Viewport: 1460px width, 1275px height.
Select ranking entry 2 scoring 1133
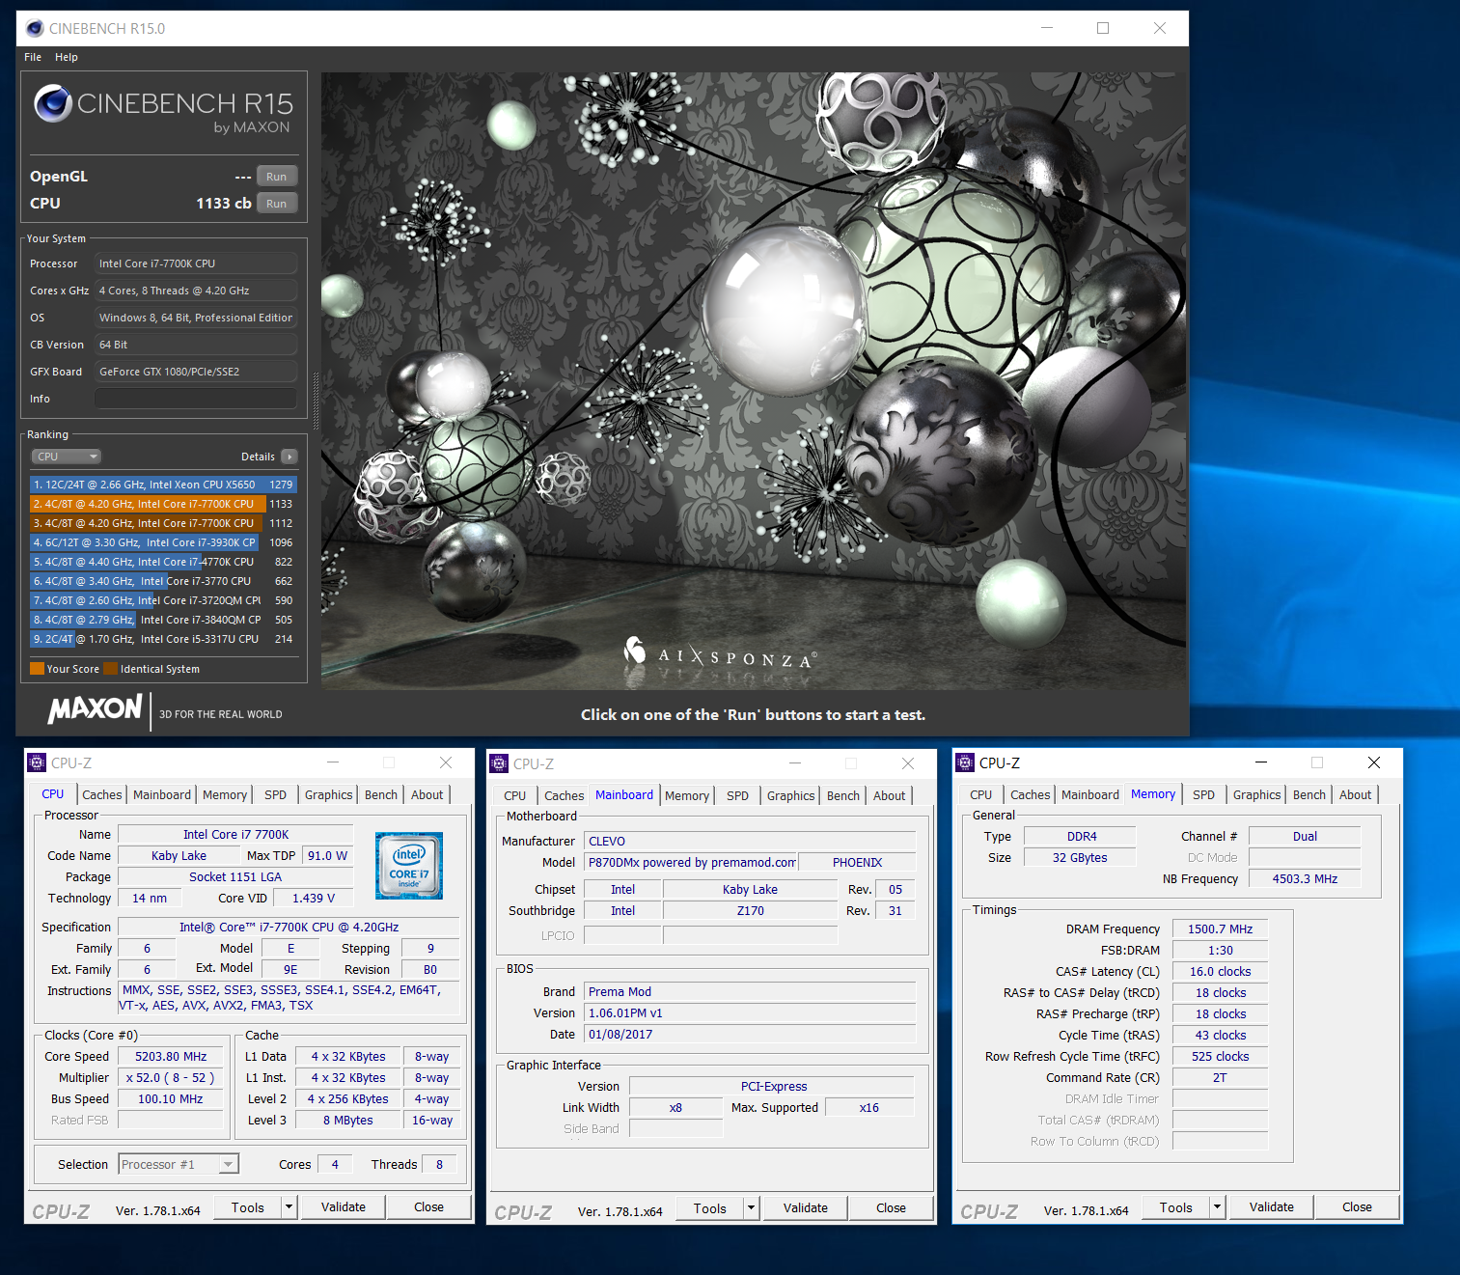click(163, 504)
